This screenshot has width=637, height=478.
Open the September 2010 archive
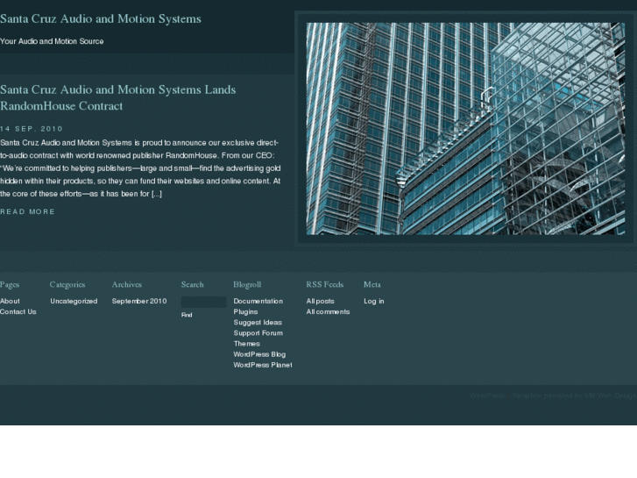[139, 301]
